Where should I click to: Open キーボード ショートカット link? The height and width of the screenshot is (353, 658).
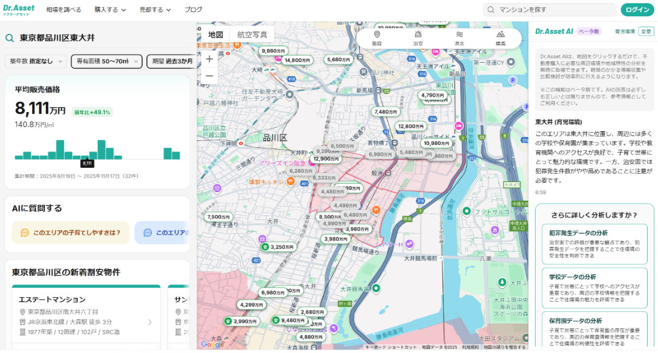tap(391, 347)
